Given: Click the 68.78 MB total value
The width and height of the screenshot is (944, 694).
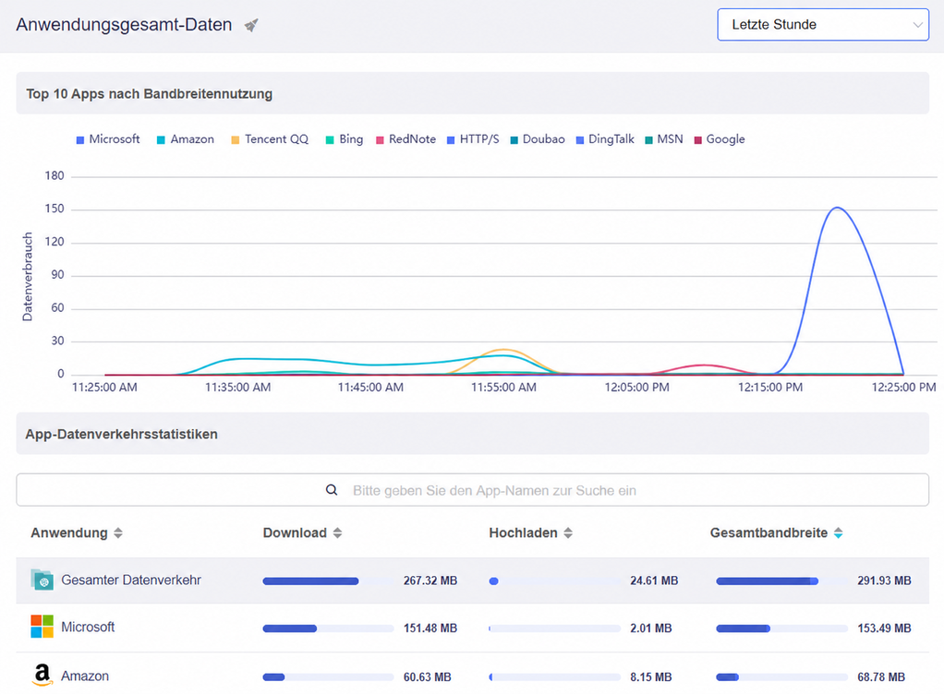Looking at the screenshot, I should click(x=881, y=677).
